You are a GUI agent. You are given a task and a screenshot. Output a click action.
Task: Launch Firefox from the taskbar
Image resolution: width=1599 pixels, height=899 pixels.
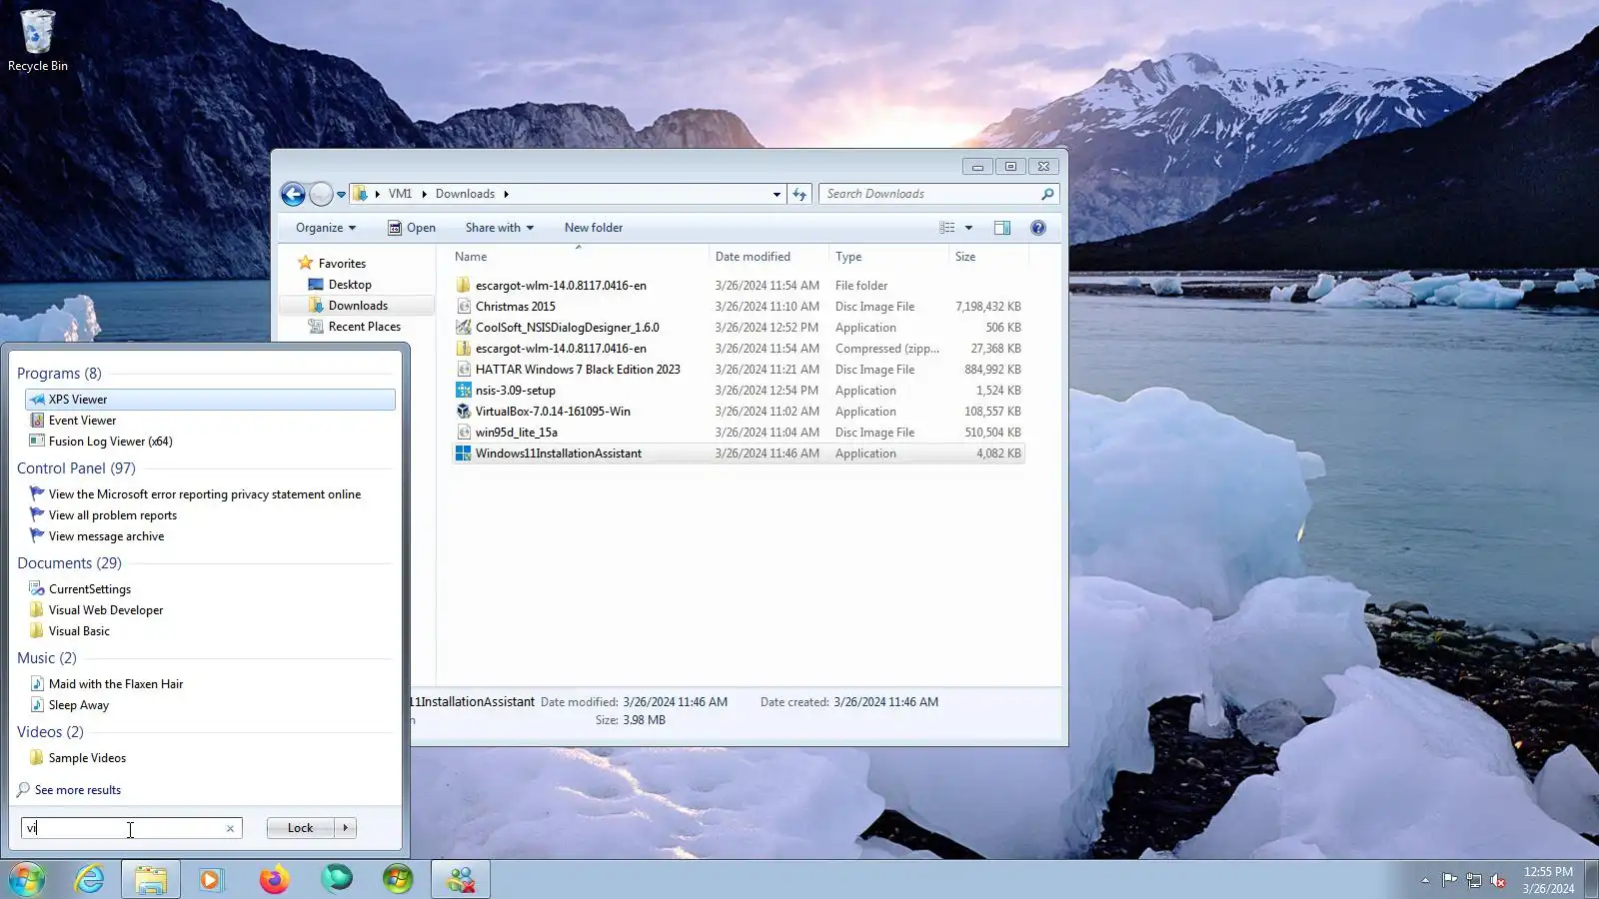click(x=274, y=879)
